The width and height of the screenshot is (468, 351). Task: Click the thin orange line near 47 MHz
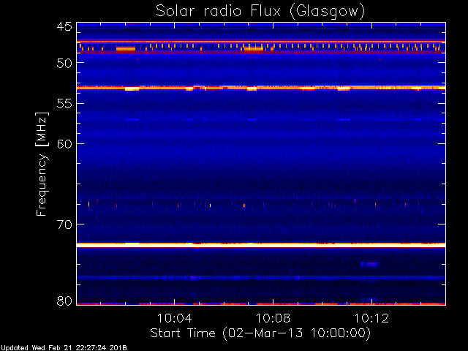[261, 42]
